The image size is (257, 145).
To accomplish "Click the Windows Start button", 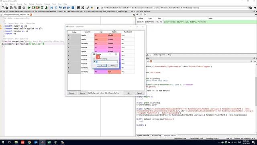I will (3, 142).
